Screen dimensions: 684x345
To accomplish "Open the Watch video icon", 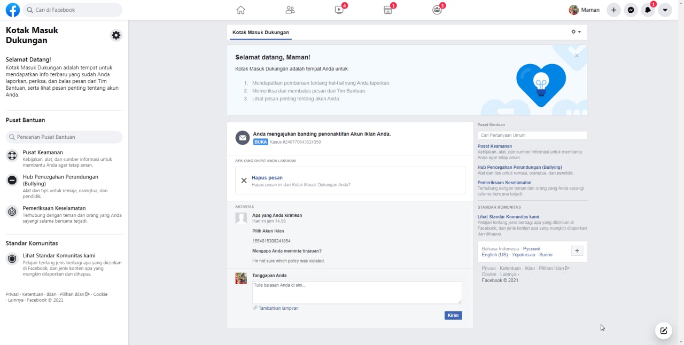I will pyautogui.click(x=339, y=10).
